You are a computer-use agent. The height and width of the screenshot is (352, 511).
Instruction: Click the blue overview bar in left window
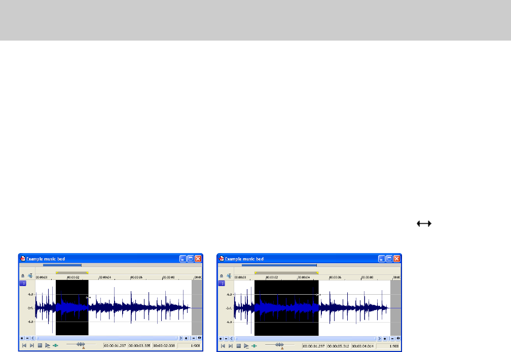tap(62, 265)
